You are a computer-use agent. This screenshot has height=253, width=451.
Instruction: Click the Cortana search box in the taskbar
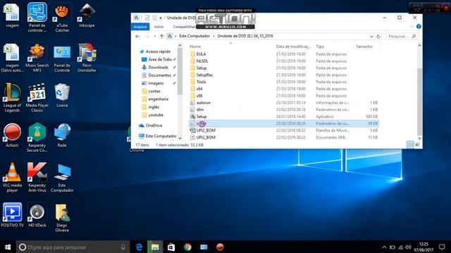[73, 247]
